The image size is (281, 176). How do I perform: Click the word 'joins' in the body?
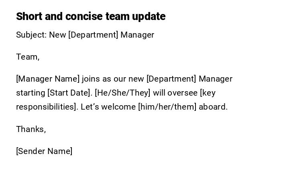[x=91, y=79]
